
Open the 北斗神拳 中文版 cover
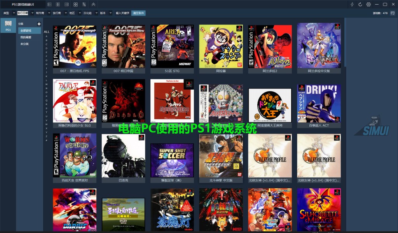click(x=221, y=156)
